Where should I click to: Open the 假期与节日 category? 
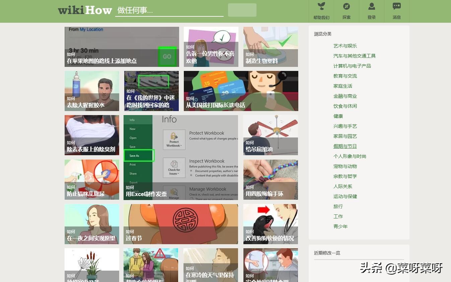tap(345, 146)
